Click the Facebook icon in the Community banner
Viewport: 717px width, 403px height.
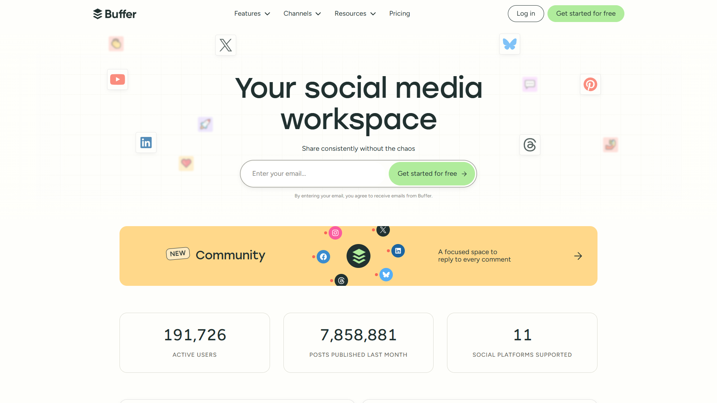323,257
